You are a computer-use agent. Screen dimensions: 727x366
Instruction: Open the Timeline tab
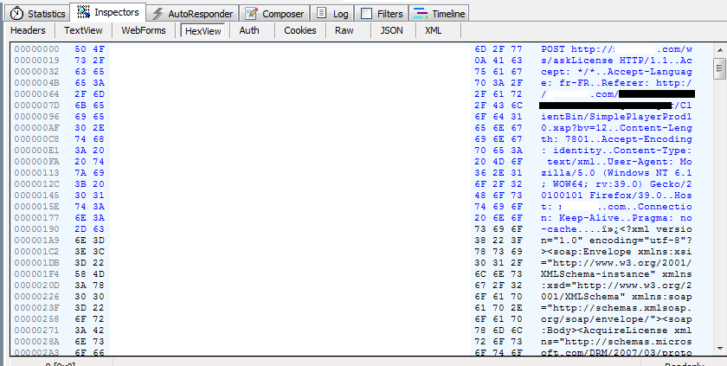coord(439,14)
